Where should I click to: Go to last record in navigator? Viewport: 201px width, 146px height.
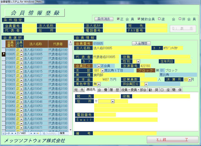34,133
